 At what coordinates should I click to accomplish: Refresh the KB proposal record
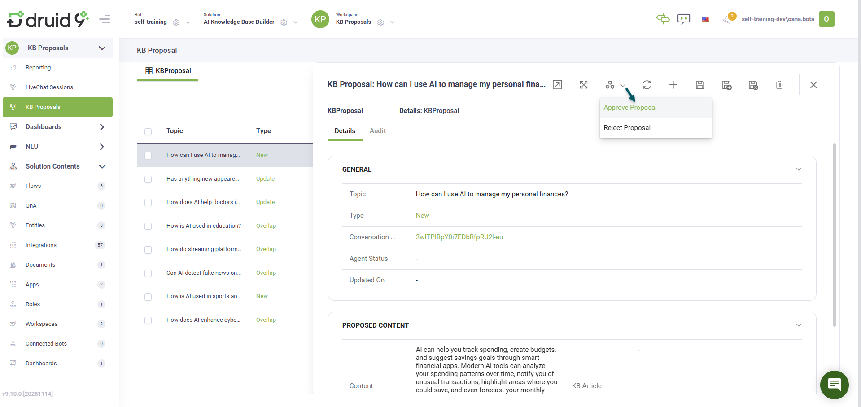pyautogui.click(x=647, y=85)
